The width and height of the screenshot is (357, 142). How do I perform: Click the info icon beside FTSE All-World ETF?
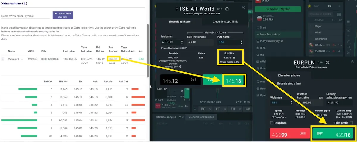coord(227,9)
